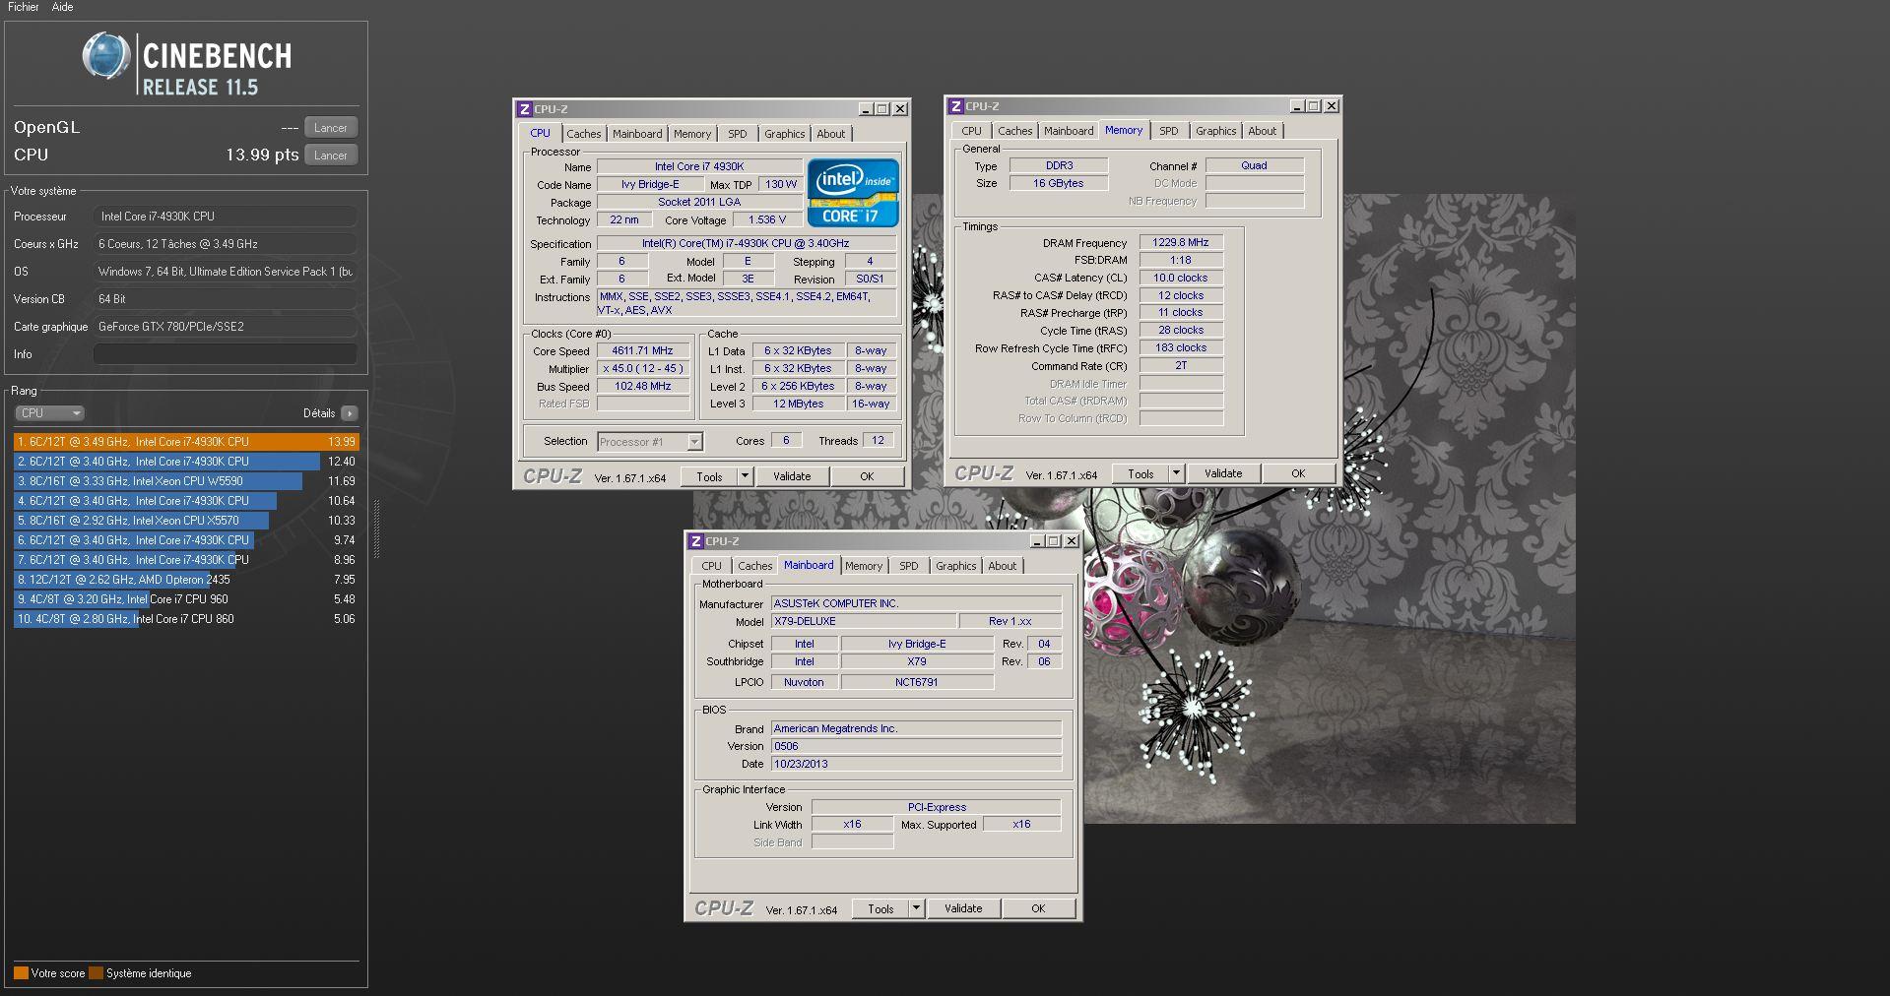
Task: Open SPD tab in CPU tab window
Action: tap(738, 134)
